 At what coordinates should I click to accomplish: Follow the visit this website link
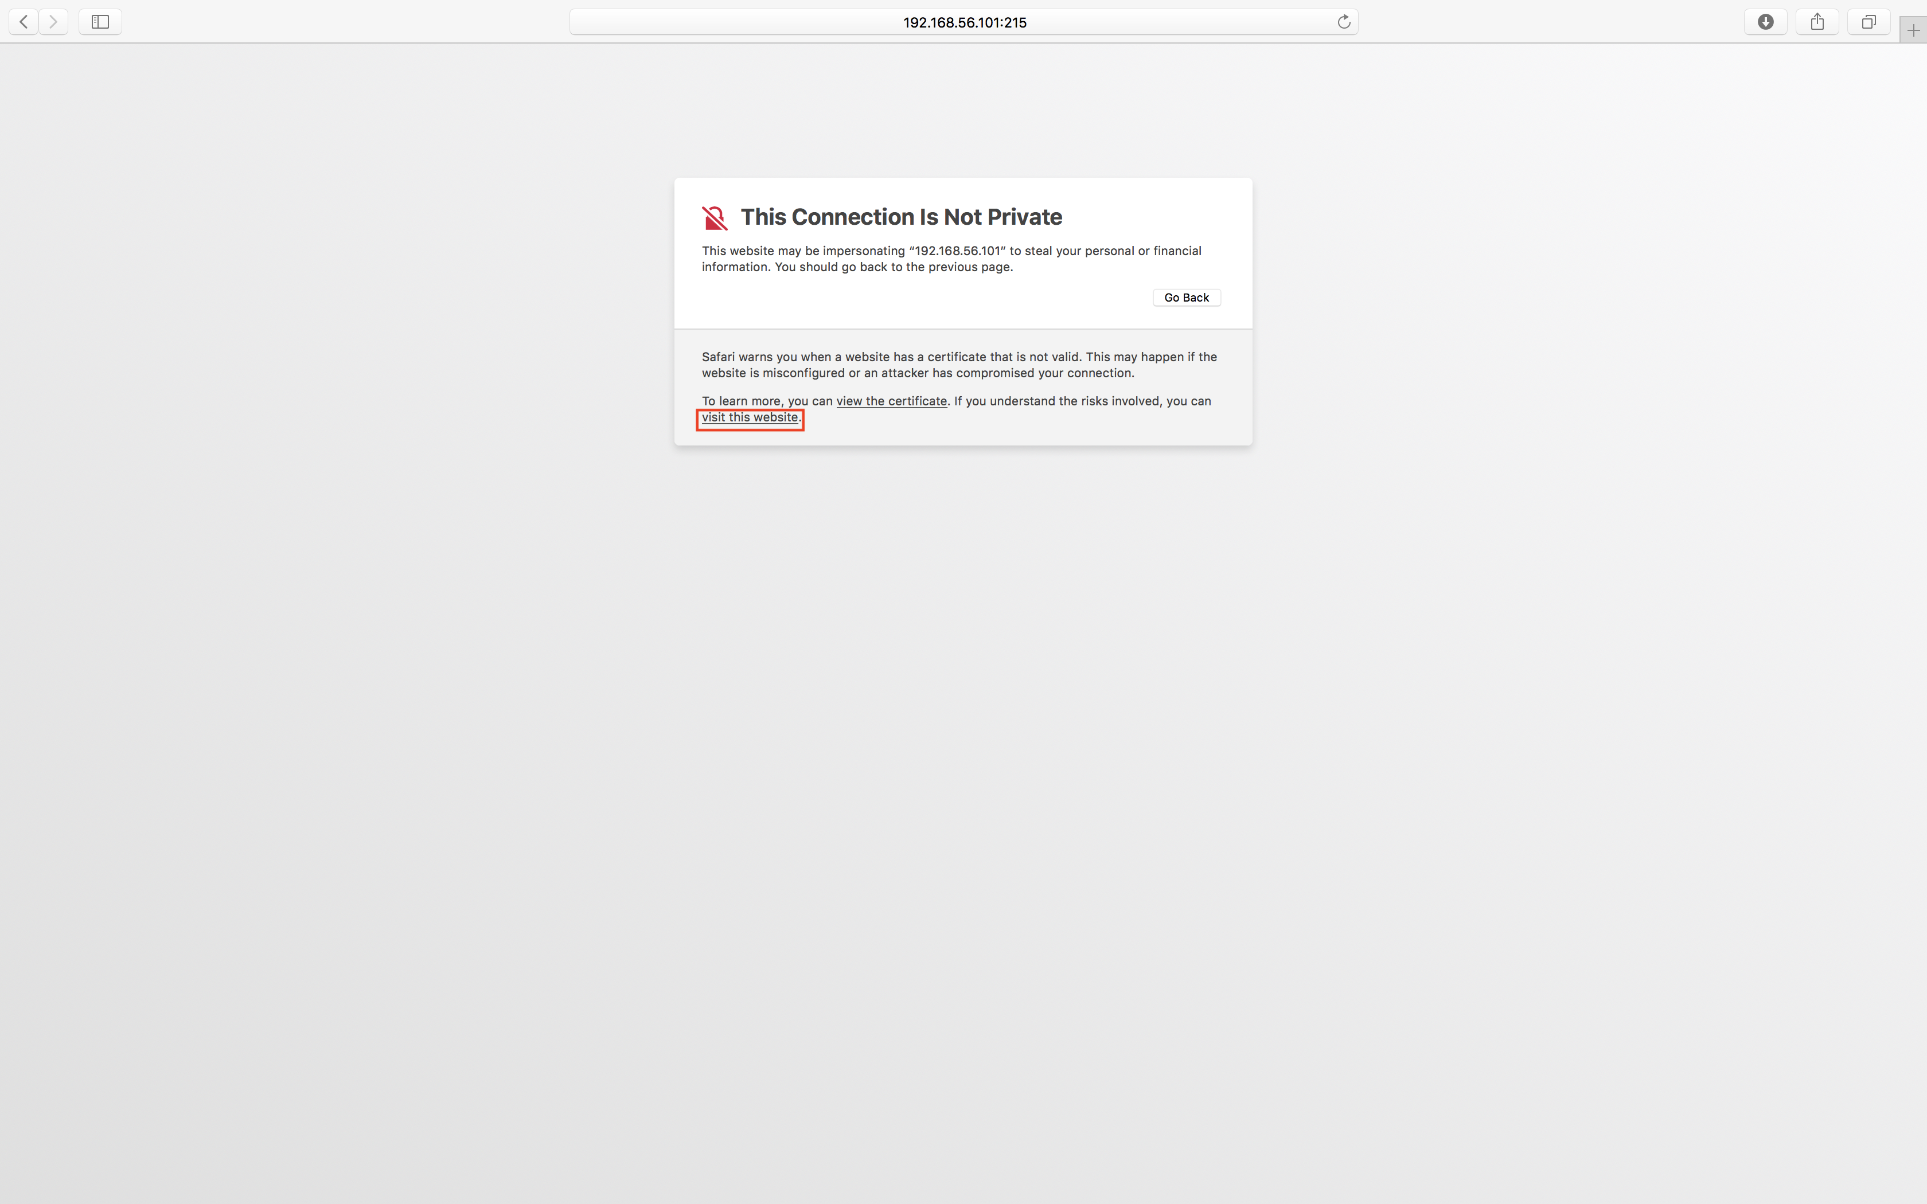click(750, 417)
